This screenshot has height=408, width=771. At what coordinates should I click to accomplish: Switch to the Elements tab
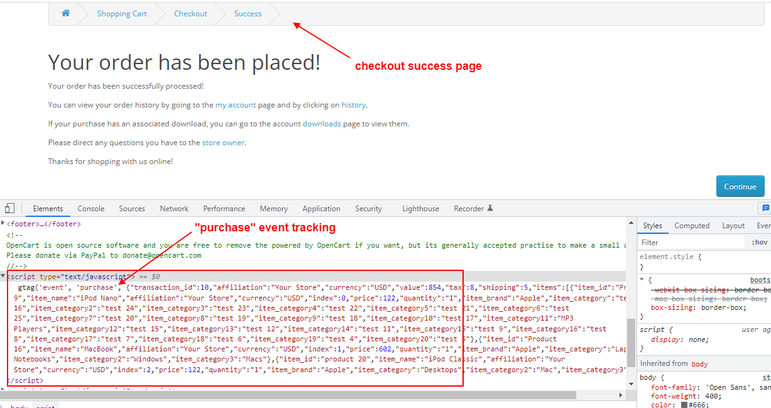(x=48, y=209)
